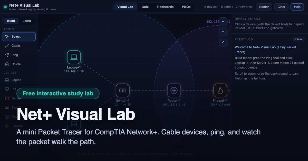
Task: Click the Laptop-1 IP 192.168.1.10 label
Action: tap(74, 72)
